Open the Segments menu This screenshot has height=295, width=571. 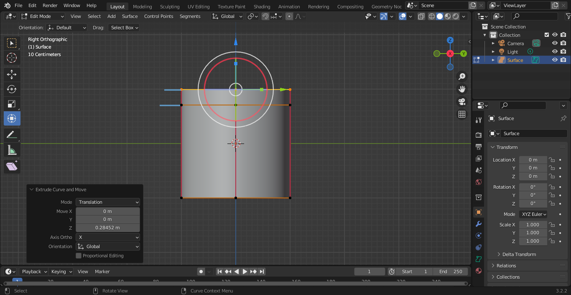pyautogui.click(x=190, y=16)
